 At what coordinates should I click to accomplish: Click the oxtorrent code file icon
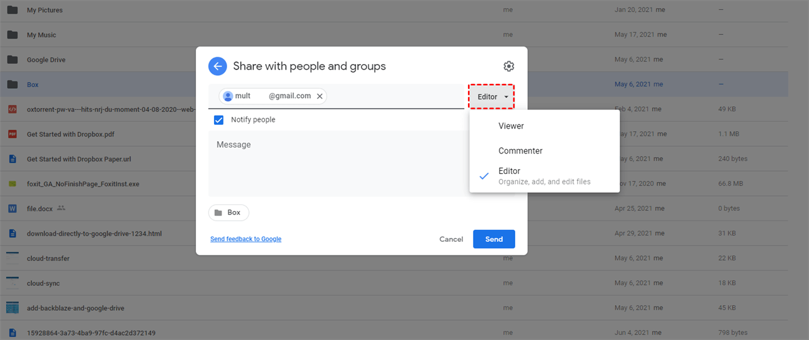click(x=12, y=109)
